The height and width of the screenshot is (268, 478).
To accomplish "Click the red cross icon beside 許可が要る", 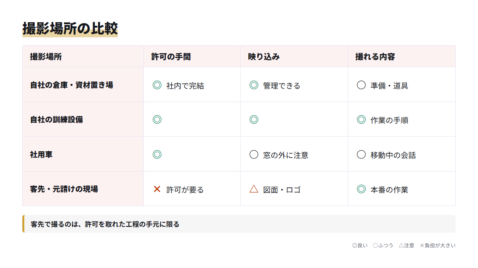I will [x=157, y=189].
